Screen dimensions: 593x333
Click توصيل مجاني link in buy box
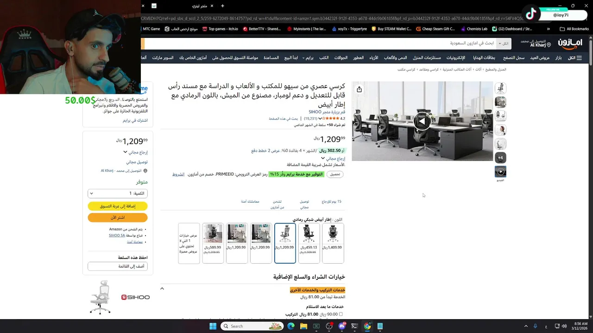point(137,162)
